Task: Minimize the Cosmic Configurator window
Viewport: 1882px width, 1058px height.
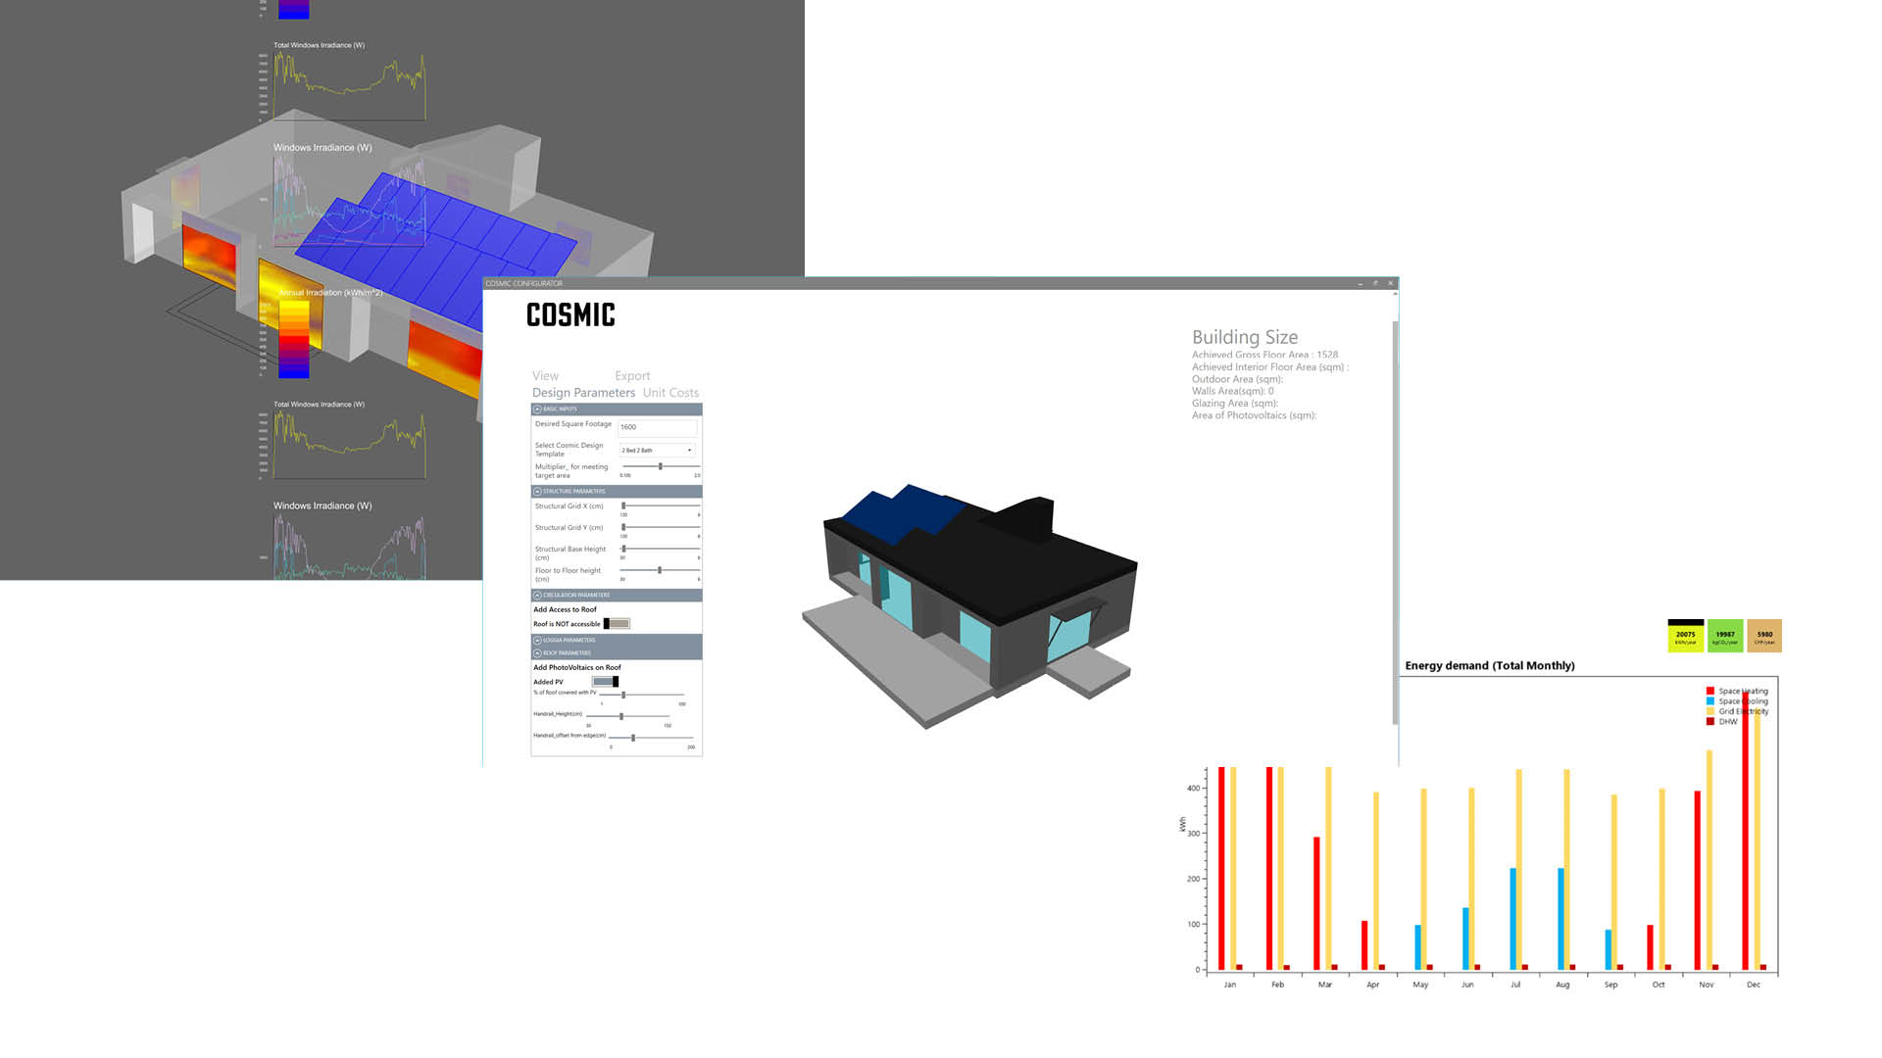Action: click(1361, 283)
